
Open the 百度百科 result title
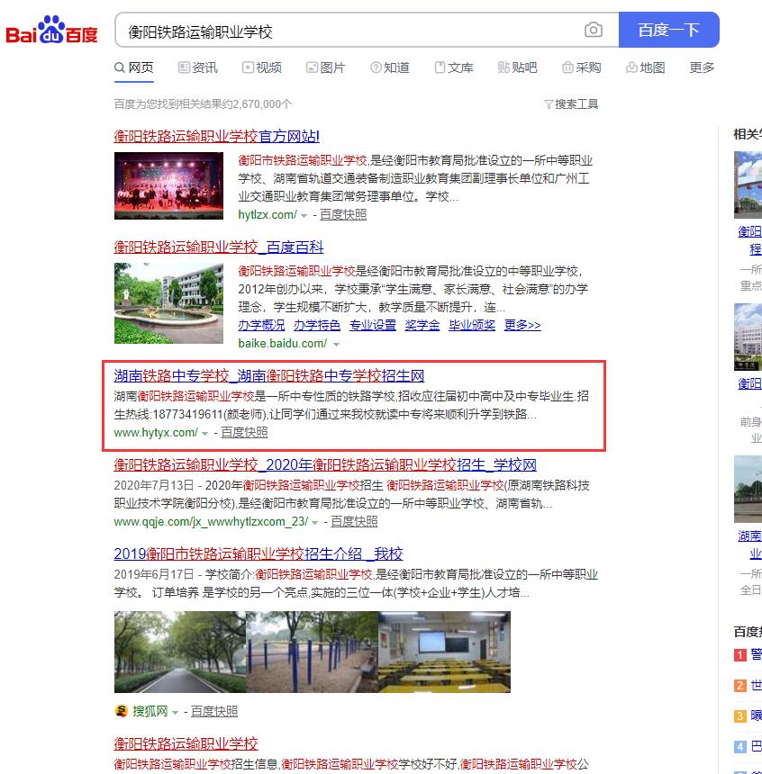click(219, 247)
